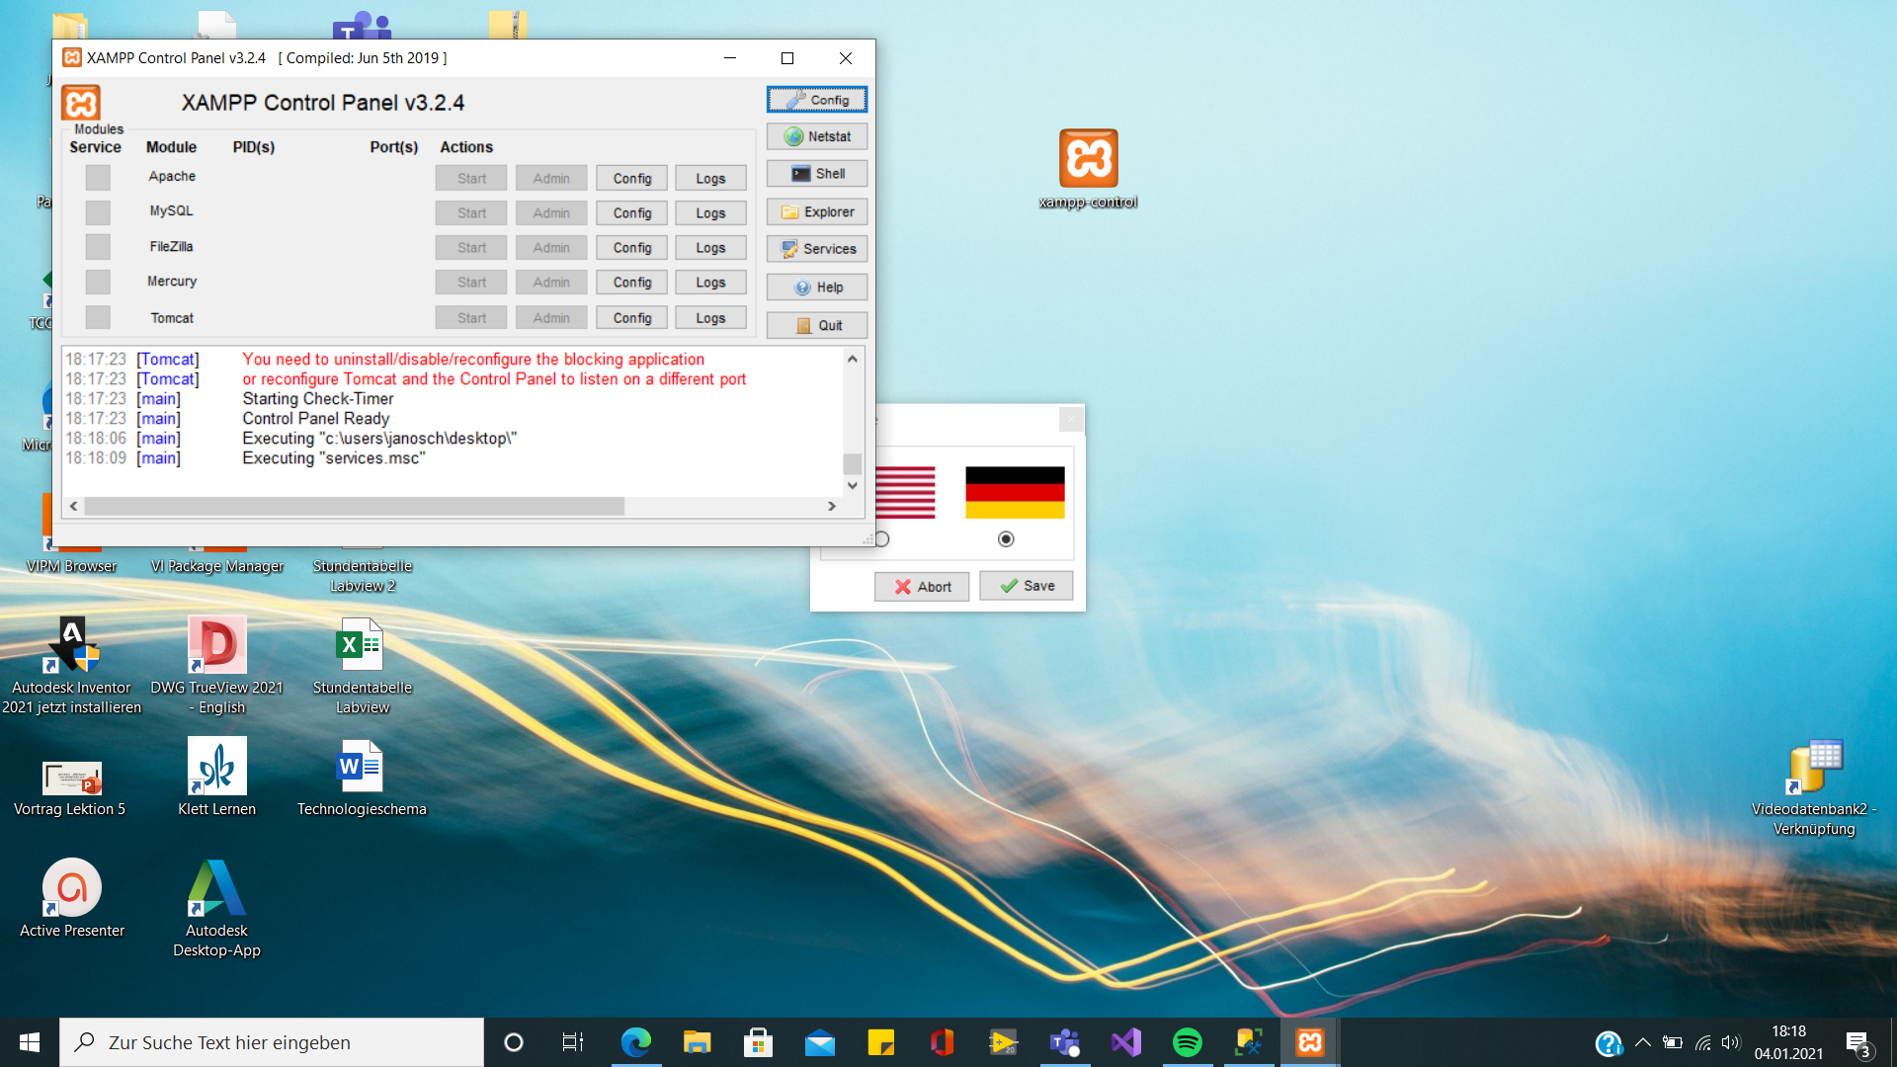Launch Netstat from the side panel
The image size is (1897, 1067).
(x=817, y=136)
